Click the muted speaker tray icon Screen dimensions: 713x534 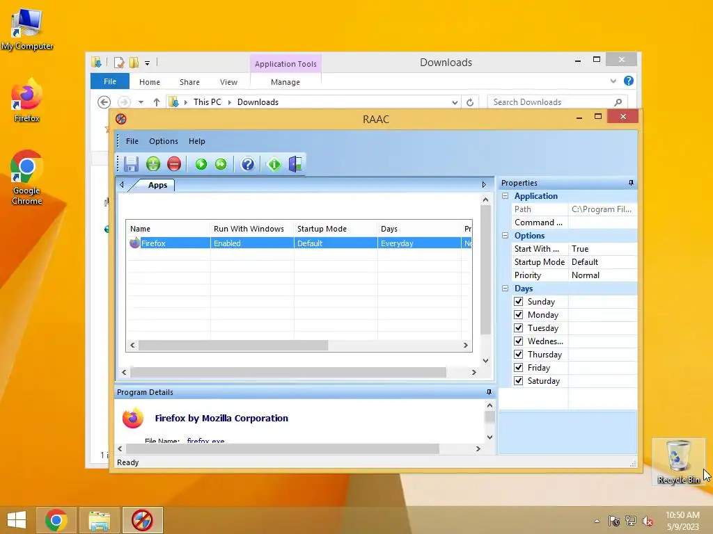pyautogui.click(x=647, y=521)
